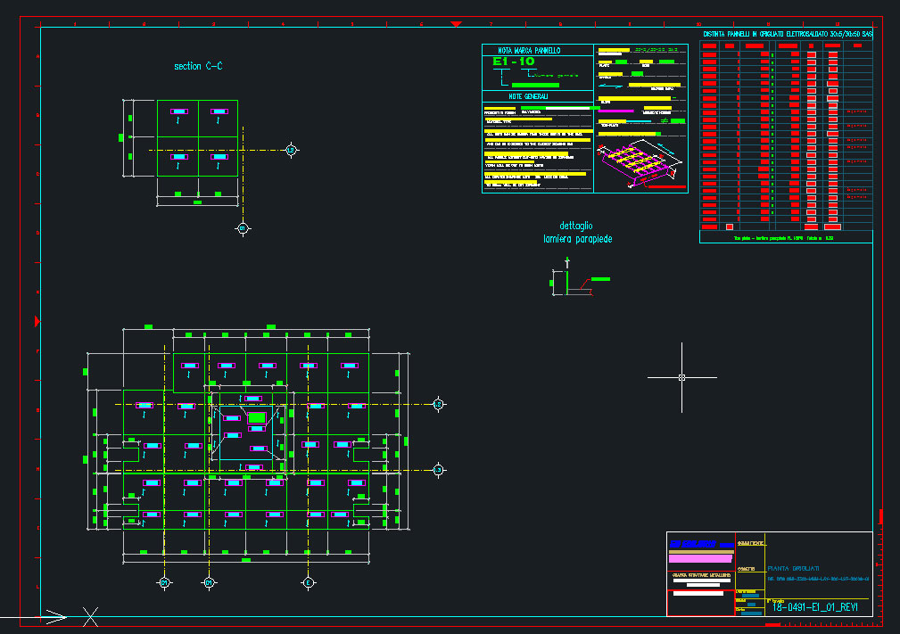Select the grid bubble below section C-C
Screen dimensions: 900x634
pyautogui.click(x=243, y=228)
